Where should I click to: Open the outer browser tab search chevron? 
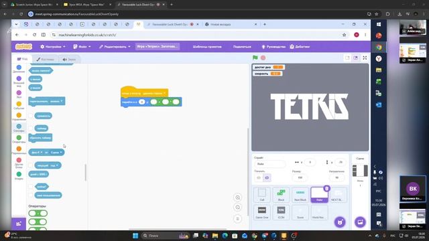click(4, 5)
